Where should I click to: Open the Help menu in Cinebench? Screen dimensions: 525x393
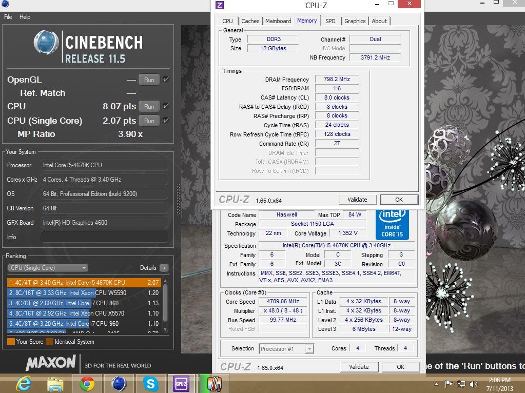click(25, 17)
